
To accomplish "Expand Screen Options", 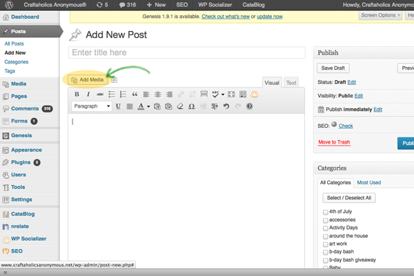I will coord(380,15).
